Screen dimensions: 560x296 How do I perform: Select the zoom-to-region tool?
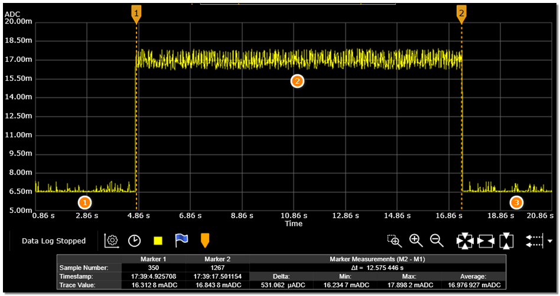tap(394, 241)
